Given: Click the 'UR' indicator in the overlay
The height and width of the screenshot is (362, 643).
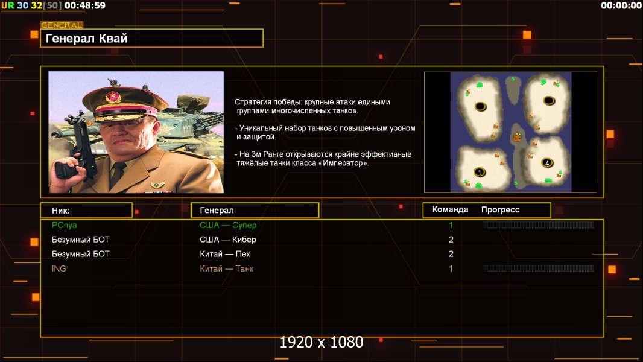Looking at the screenshot, I should tap(7, 5).
